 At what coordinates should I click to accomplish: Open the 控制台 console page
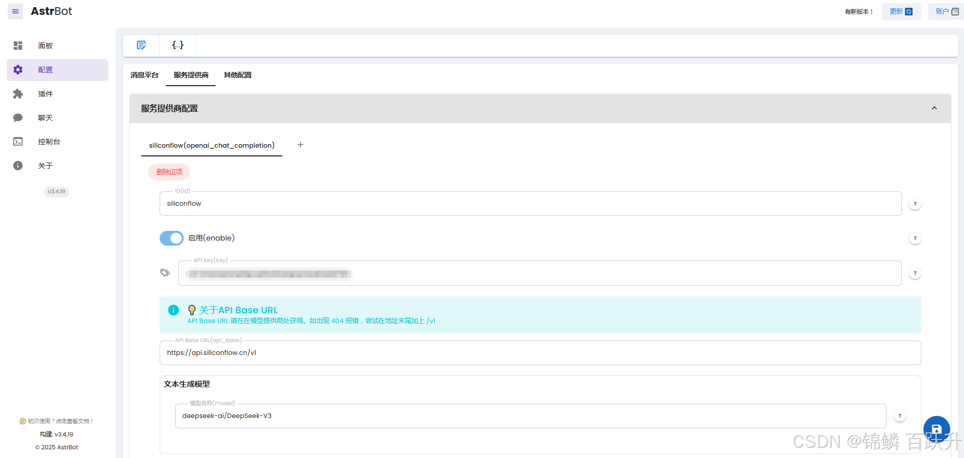(x=57, y=142)
